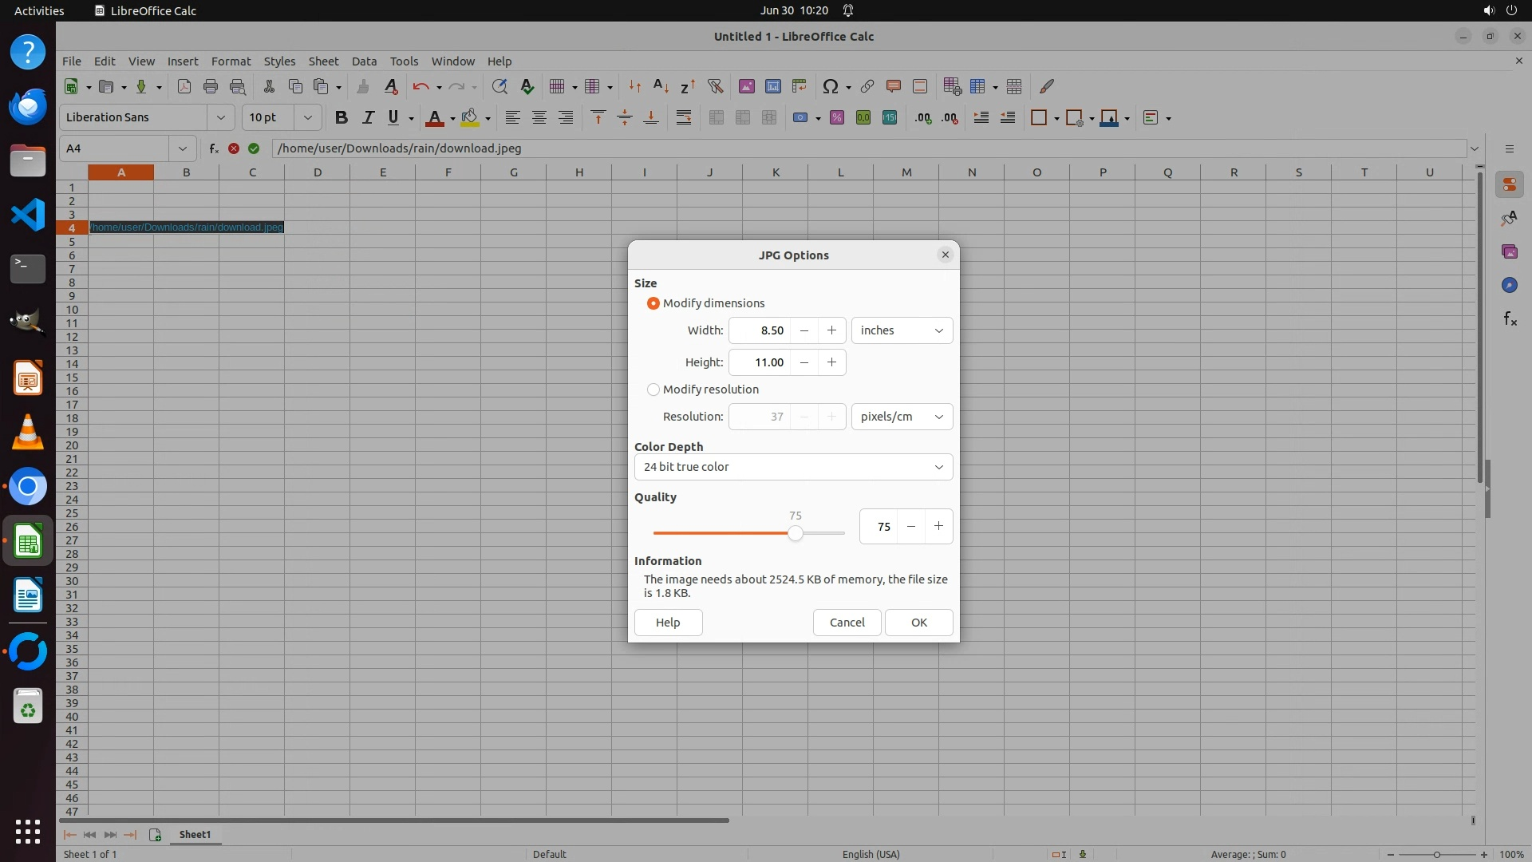This screenshot has height=862, width=1532.
Task: Open the Sidebar Properties deck icon
Action: coord(1509,184)
